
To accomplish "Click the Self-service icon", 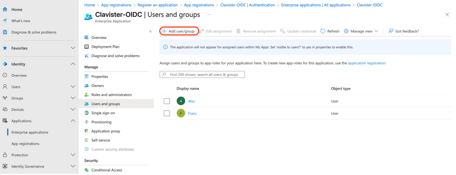I will [x=87, y=140].
